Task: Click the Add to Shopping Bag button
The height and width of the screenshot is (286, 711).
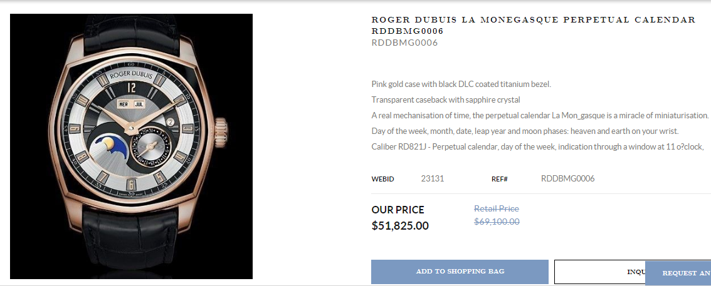Action: pos(460,272)
